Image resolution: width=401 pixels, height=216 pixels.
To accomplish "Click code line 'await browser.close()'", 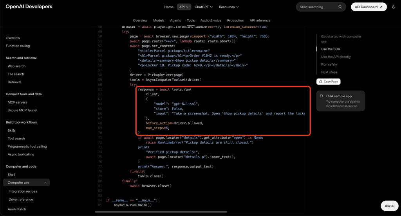I will point(151,186).
